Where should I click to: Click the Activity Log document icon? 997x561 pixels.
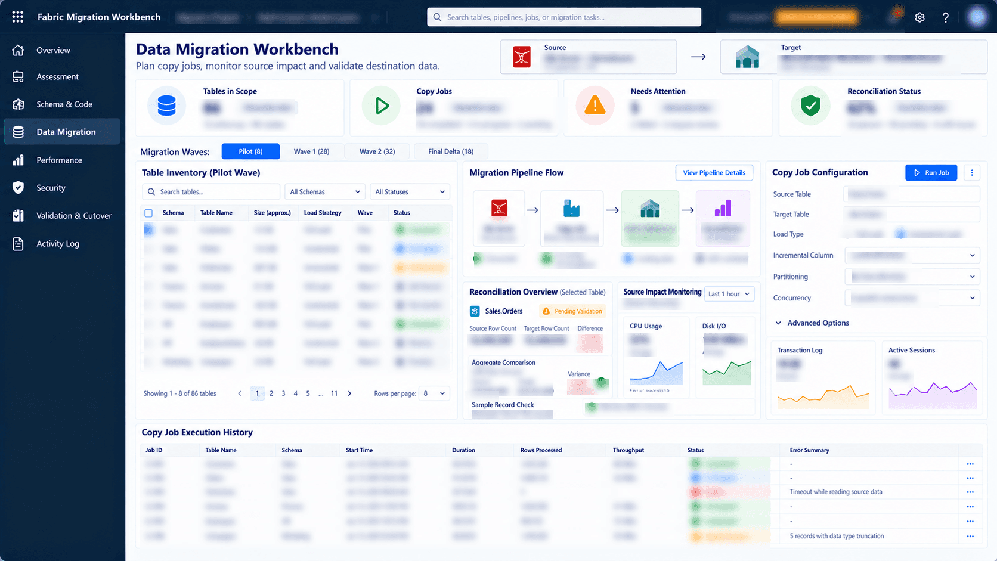click(x=18, y=244)
